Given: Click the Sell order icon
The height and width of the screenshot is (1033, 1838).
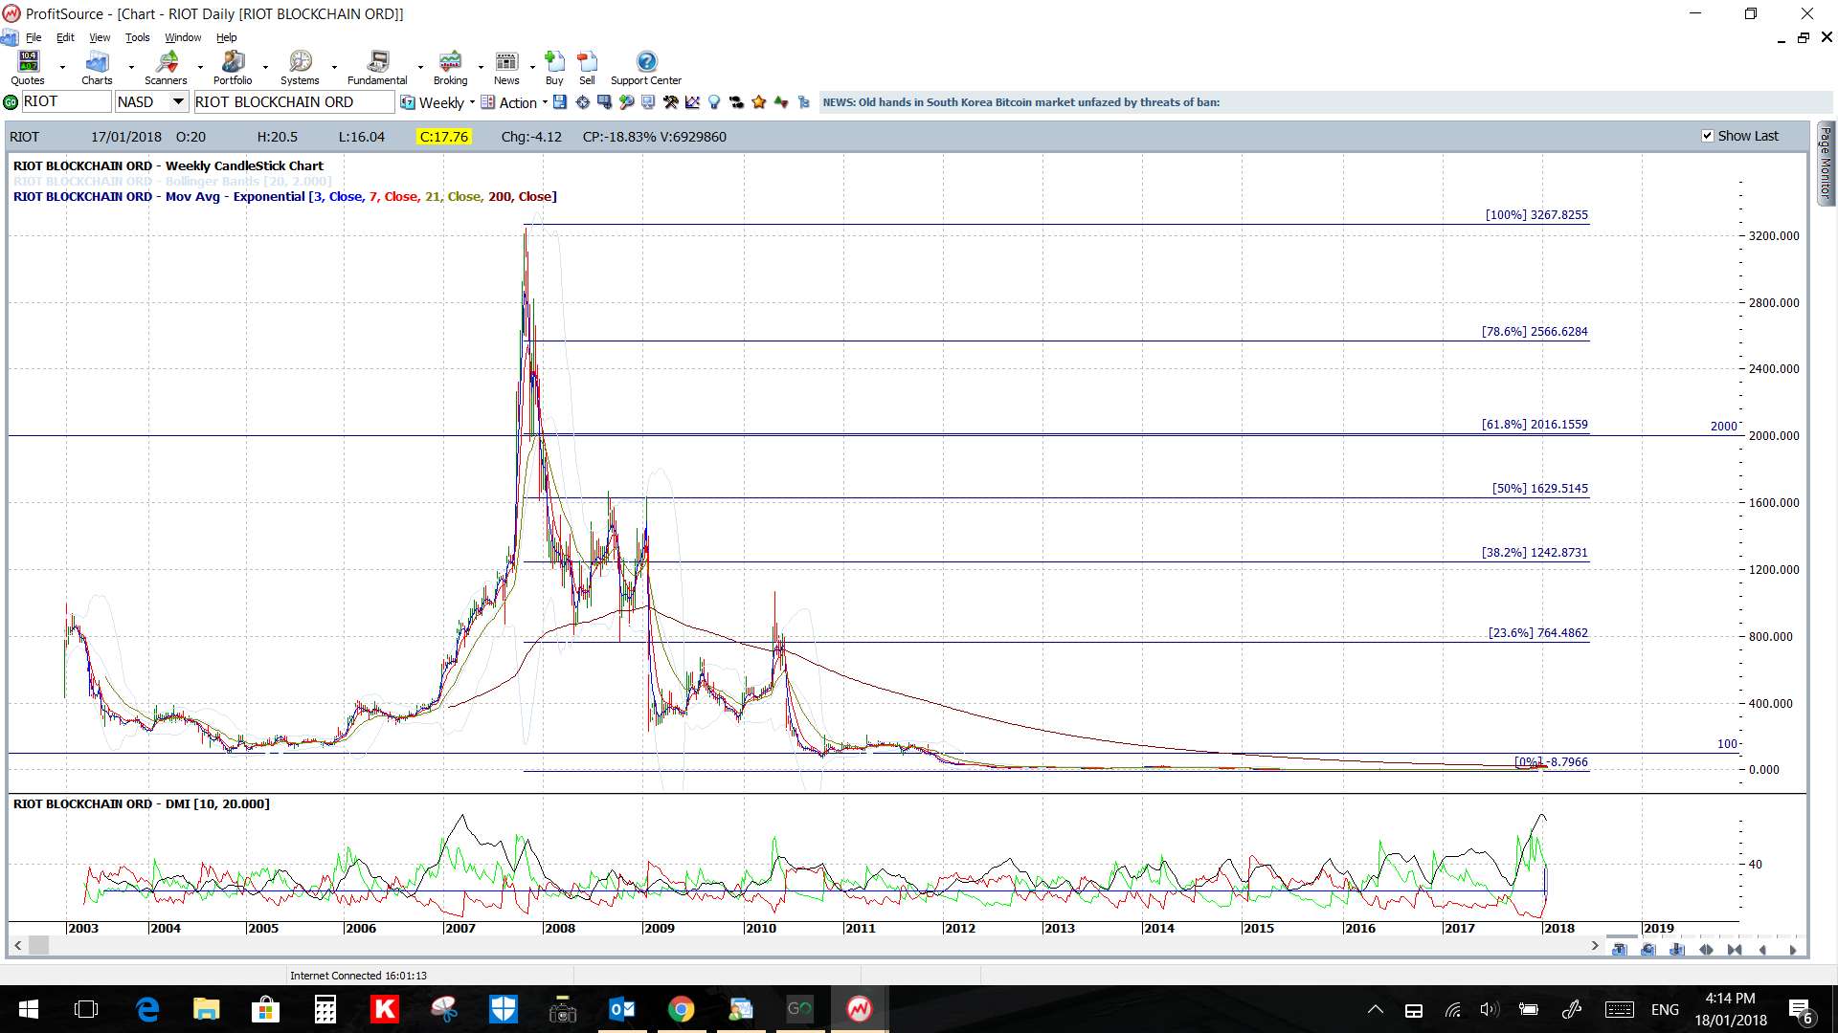Looking at the screenshot, I should (587, 68).
